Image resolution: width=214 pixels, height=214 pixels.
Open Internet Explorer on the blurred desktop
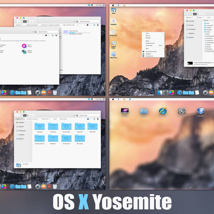tap(163, 111)
